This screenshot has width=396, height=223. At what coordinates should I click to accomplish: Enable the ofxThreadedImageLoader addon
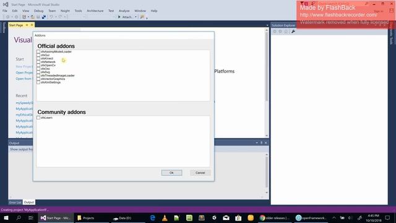[38, 76]
